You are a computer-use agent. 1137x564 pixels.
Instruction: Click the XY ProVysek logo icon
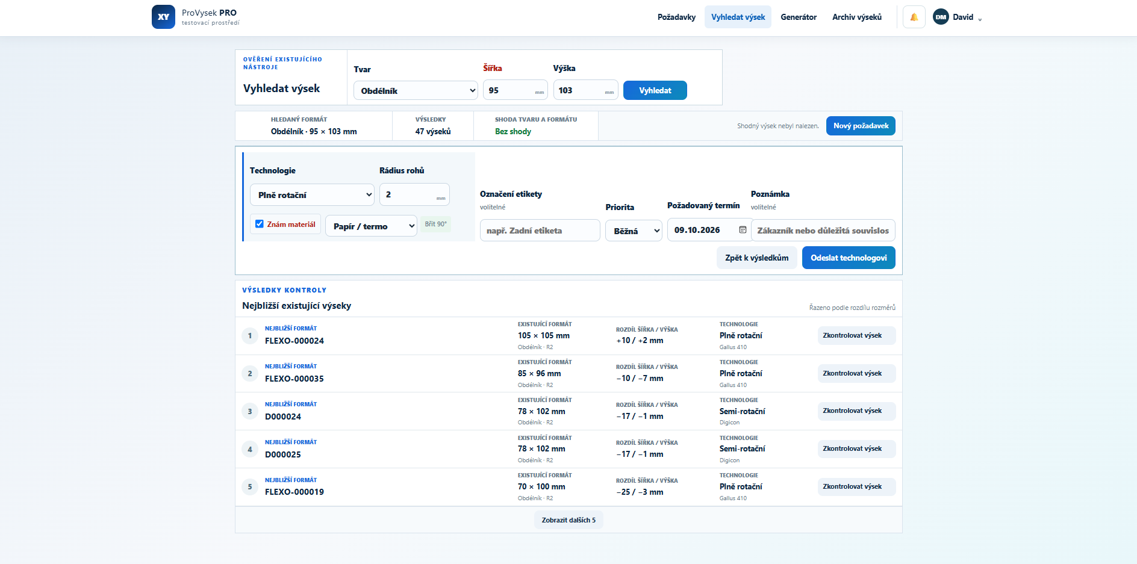pos(163,17)
